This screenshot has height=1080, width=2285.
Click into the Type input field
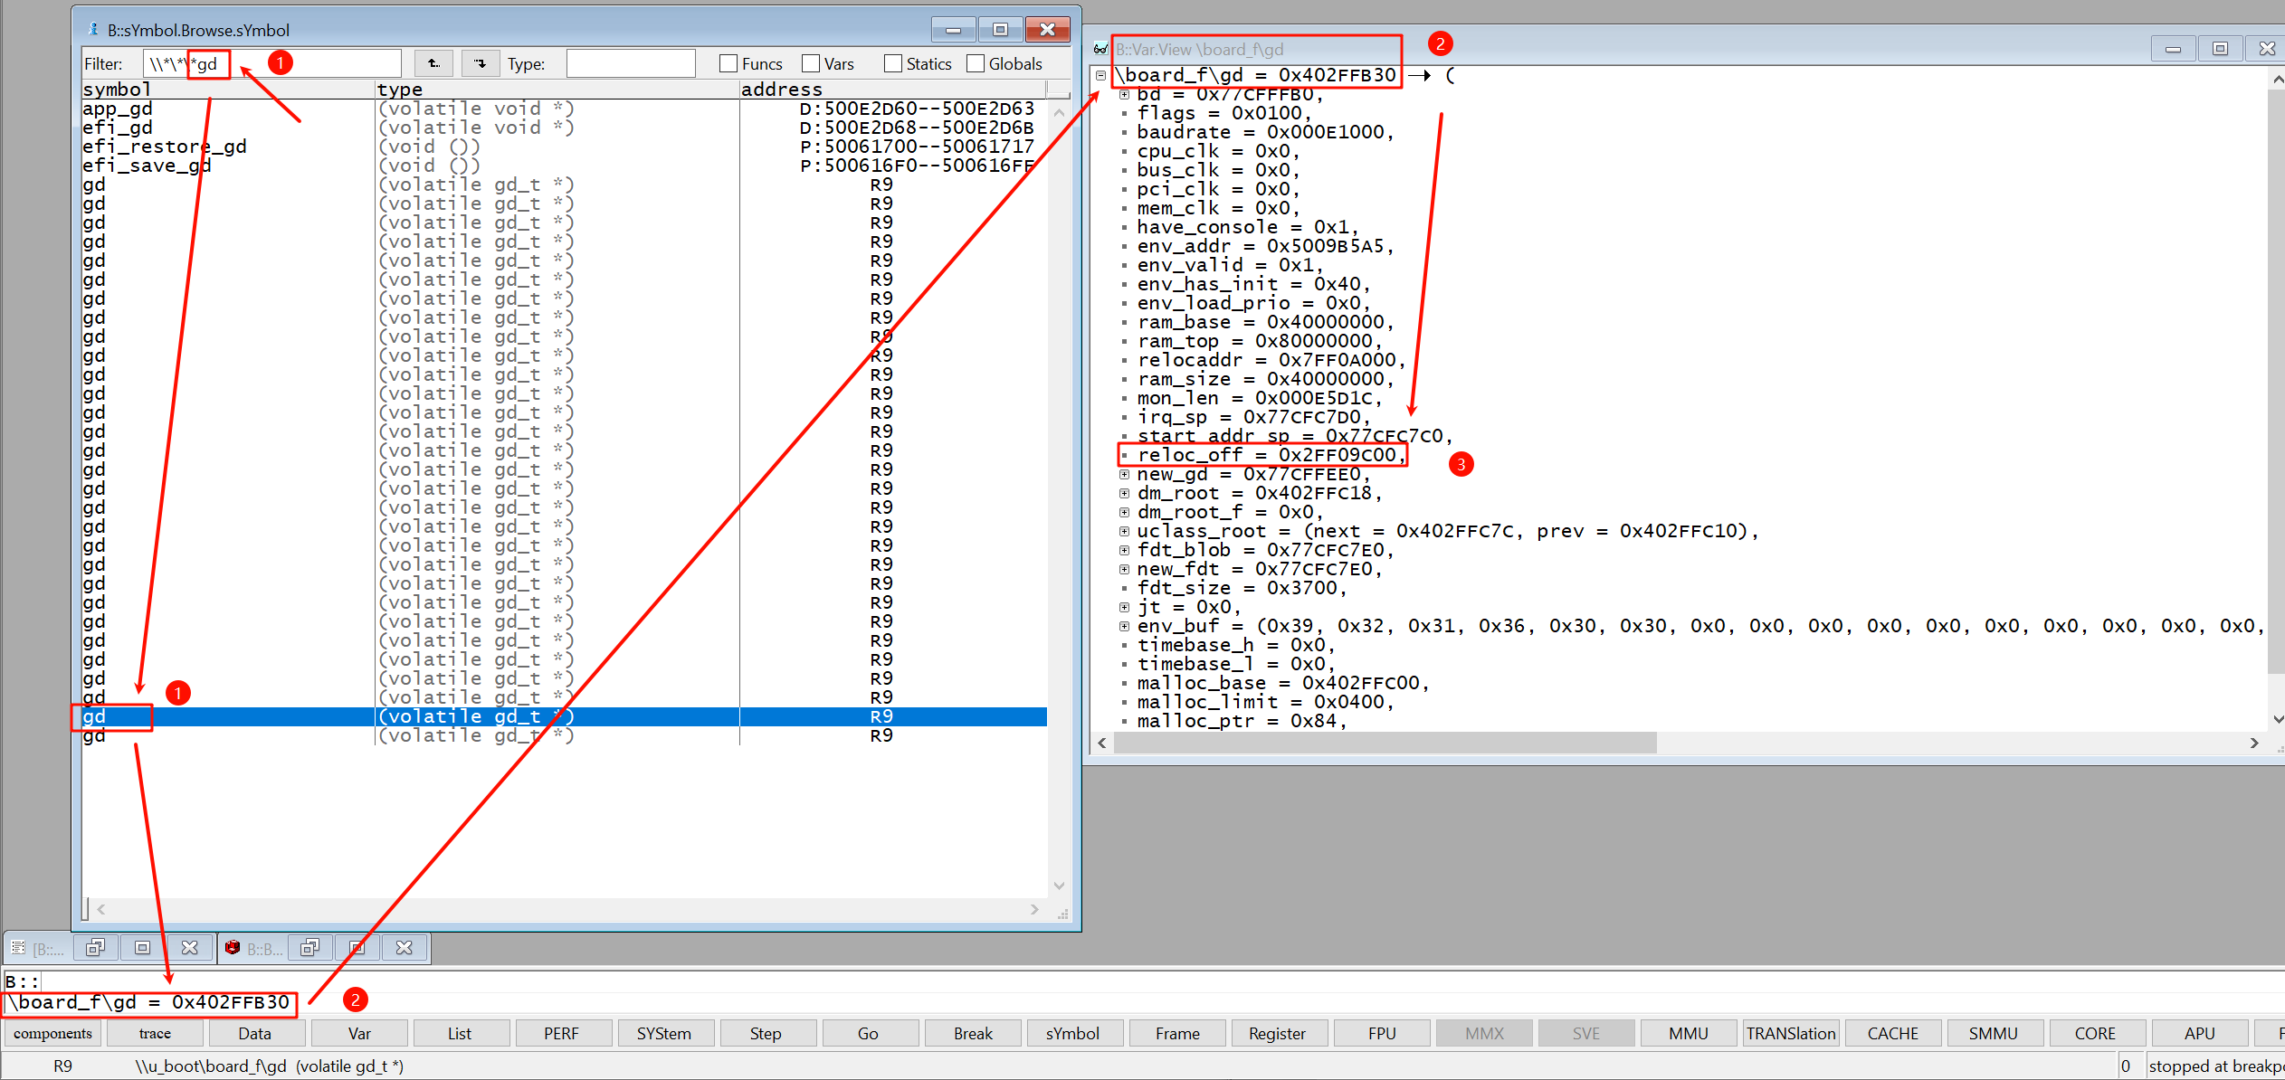pyautogui.click(x=631, y=63)
